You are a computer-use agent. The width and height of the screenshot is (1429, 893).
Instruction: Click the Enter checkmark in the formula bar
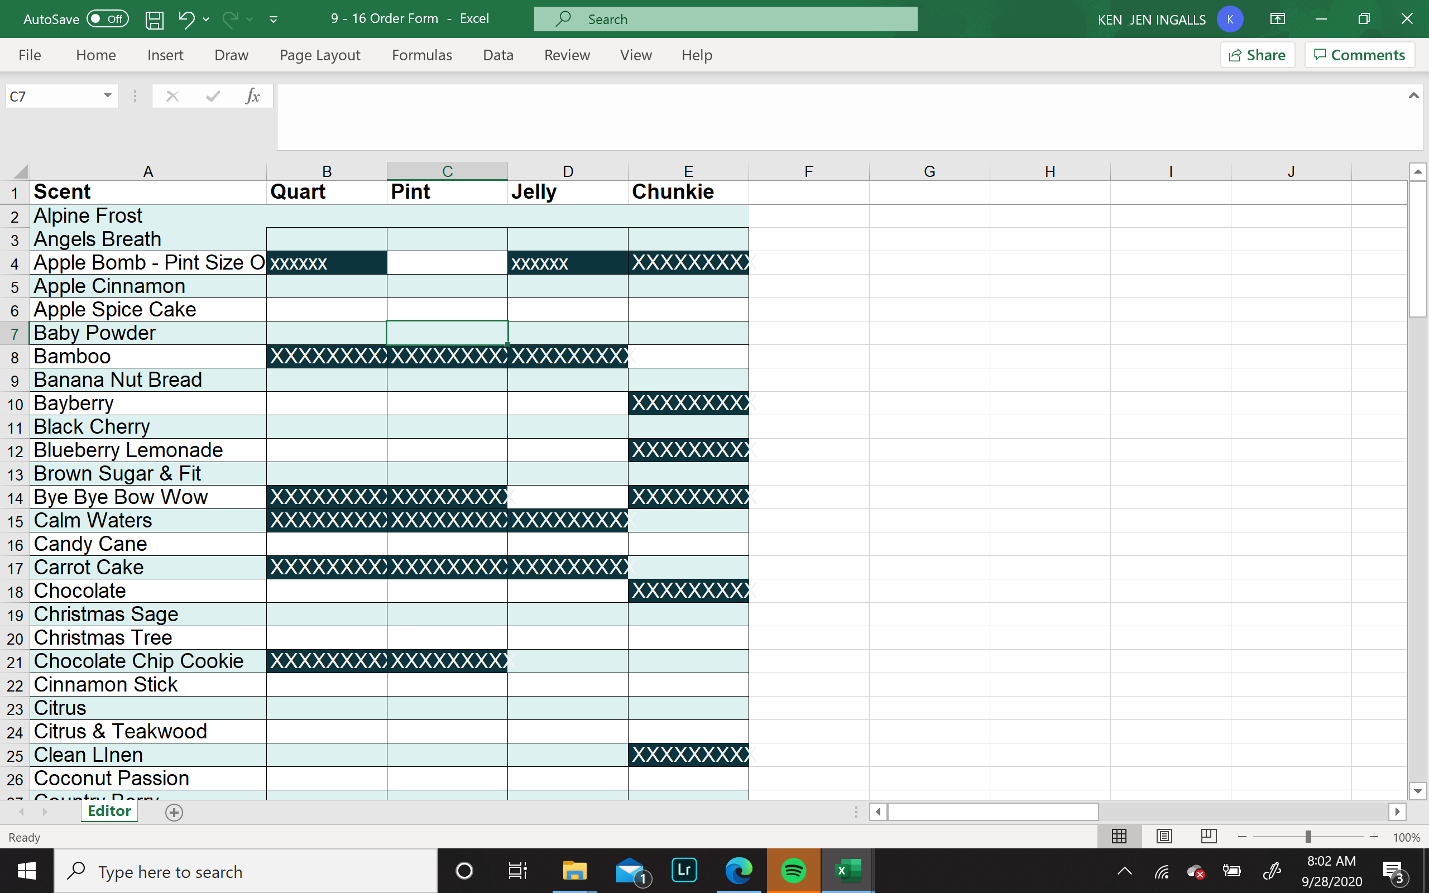pyautogui.click(x=212, y=95)
